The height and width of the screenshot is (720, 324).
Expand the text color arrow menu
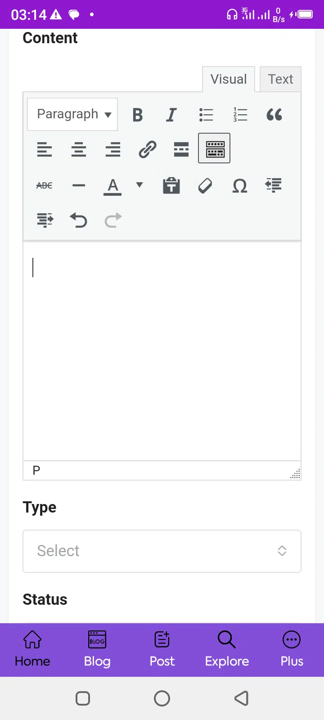coord(139,185)
